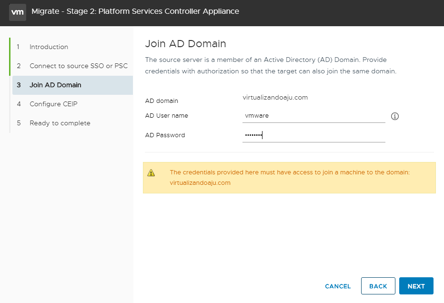
Task: Click the AD domain value virtualizandoaju.com
Action: coord(275,98)
